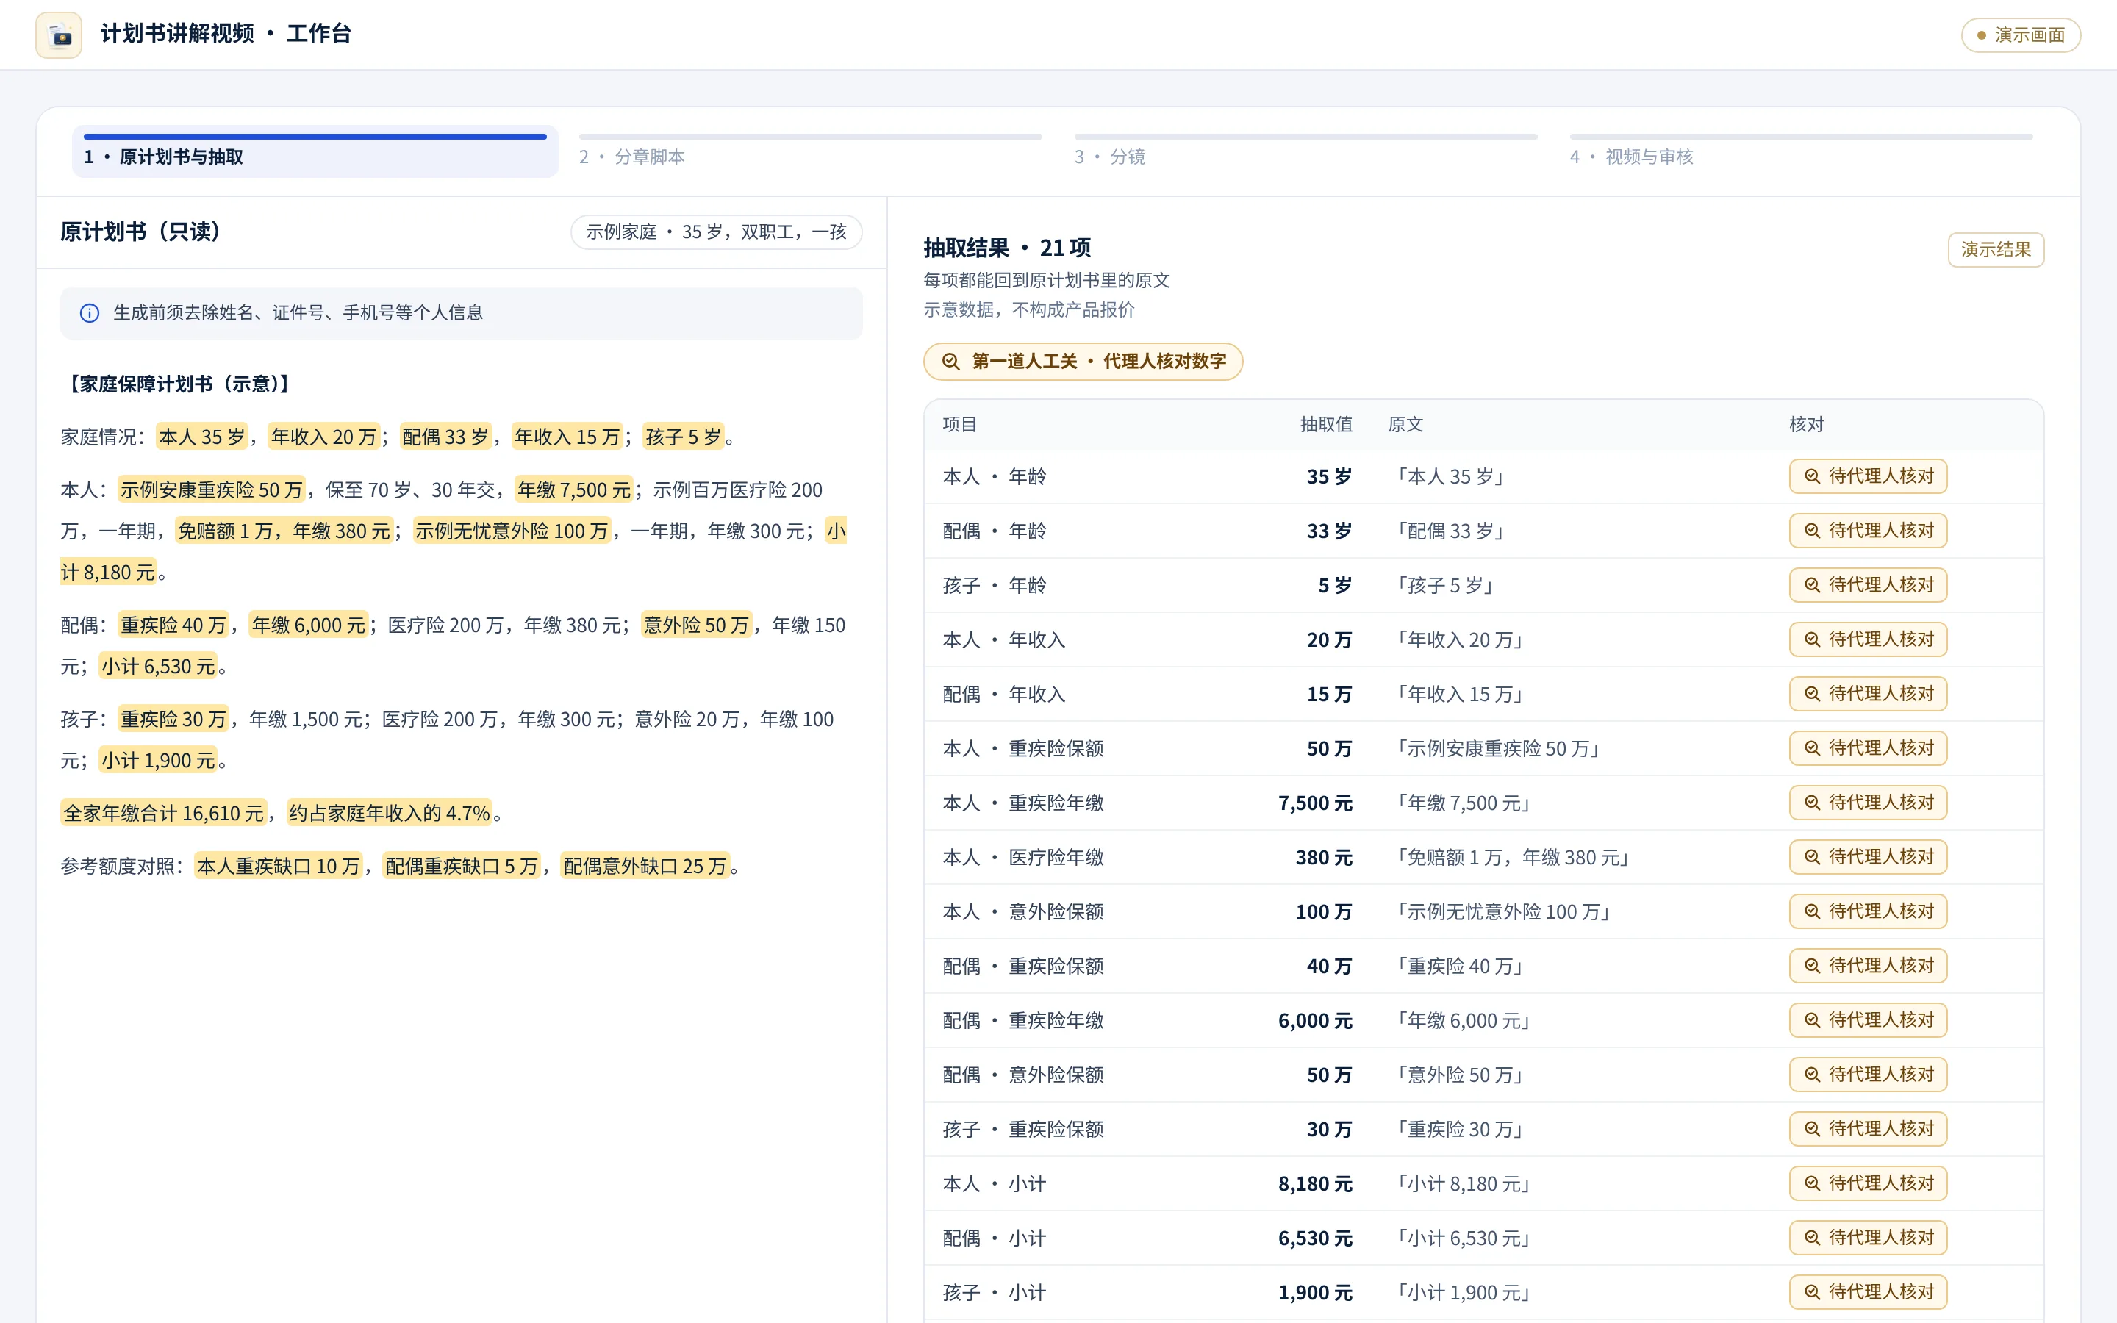Click highlighted 年缴 6,000 元 in plan
This screenshot has width=2117, height=1323.
coord(309,625)
